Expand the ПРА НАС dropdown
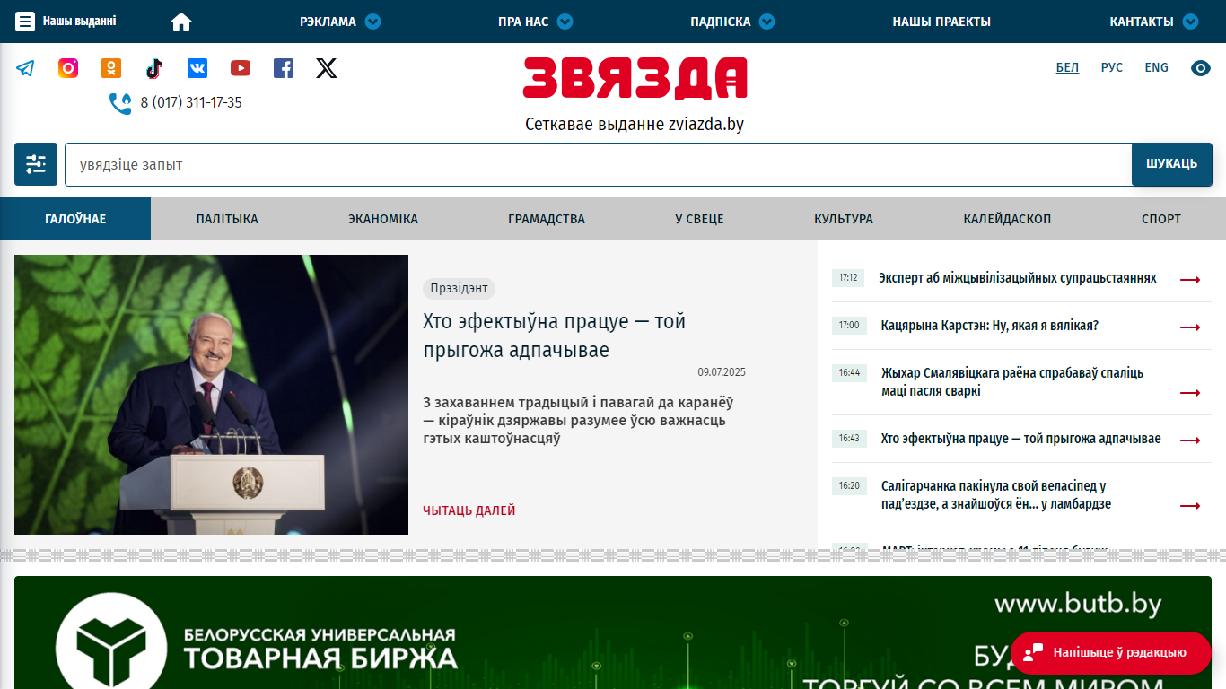The width and height of the screenshot is (1226, 689). (x=565, y=22)
